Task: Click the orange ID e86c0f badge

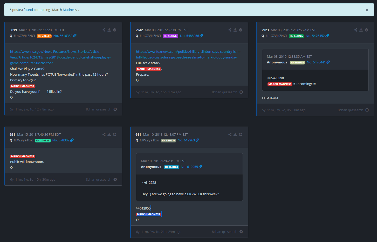Action: point(44,36)
